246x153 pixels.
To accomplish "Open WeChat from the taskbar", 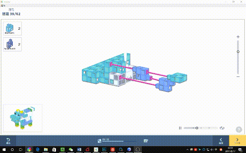I will (x=71, y=150).
